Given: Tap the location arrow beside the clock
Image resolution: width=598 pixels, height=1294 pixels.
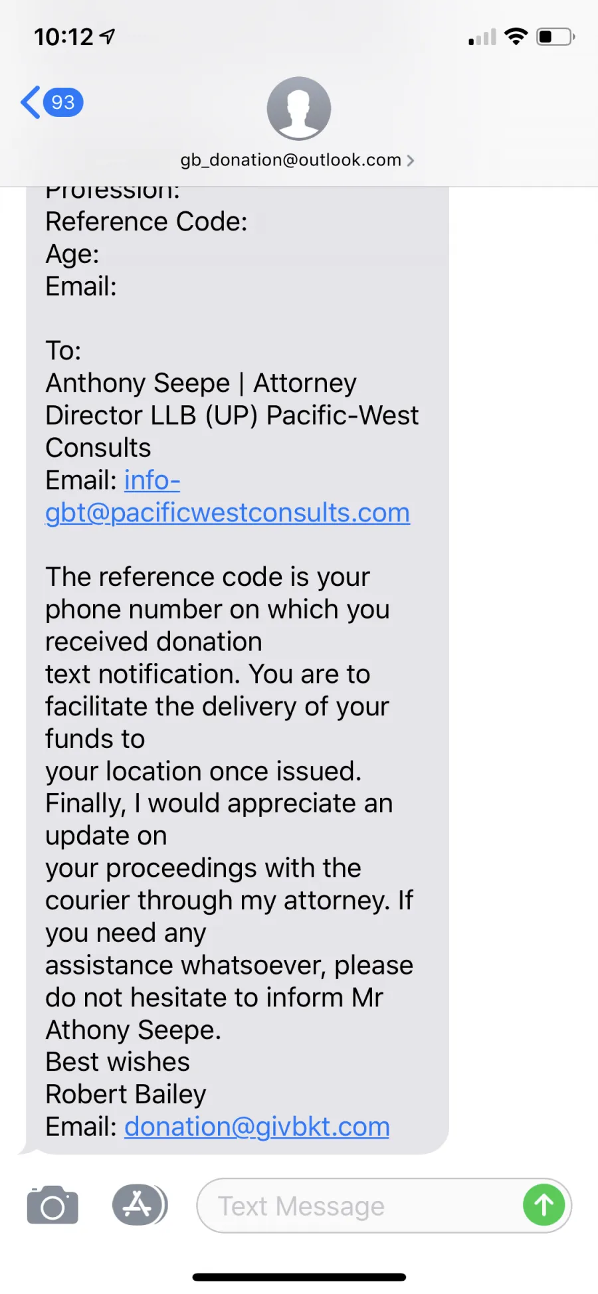Looking at the screenshot, I should [108, 37].
